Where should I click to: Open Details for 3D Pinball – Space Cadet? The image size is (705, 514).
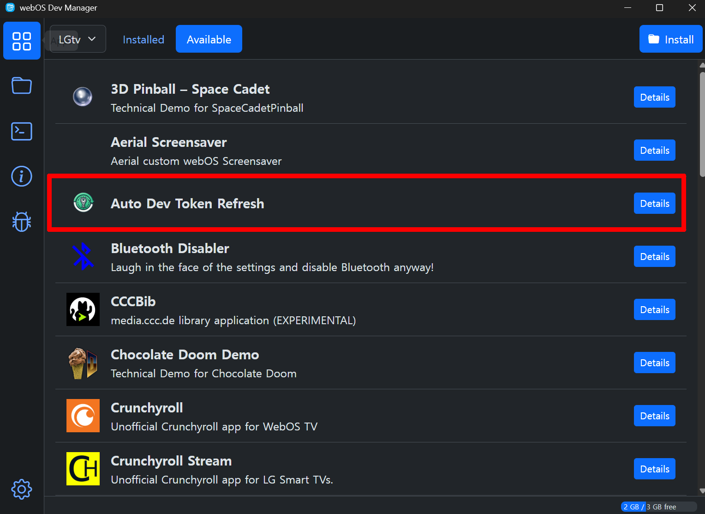pos(655,97)
